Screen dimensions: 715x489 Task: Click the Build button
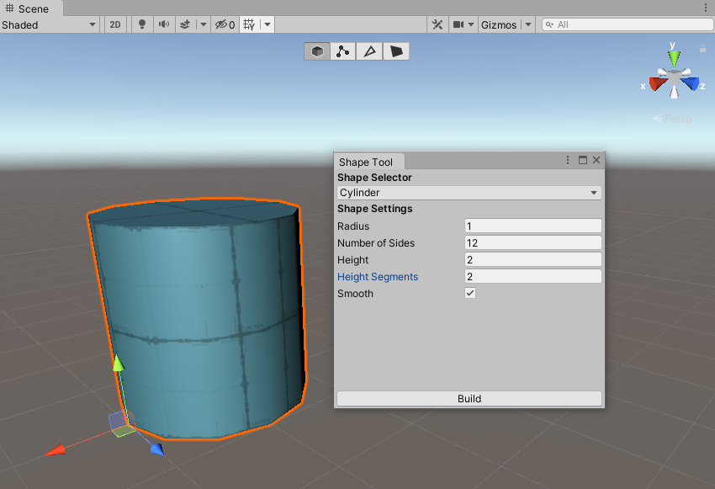point(469,399)
